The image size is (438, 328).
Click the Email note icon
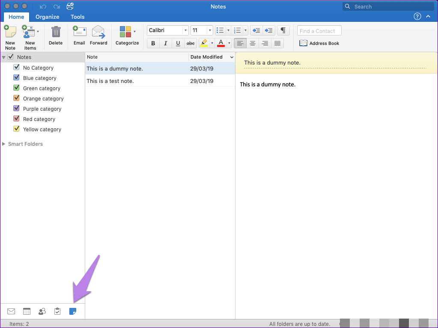click(79, 33)
